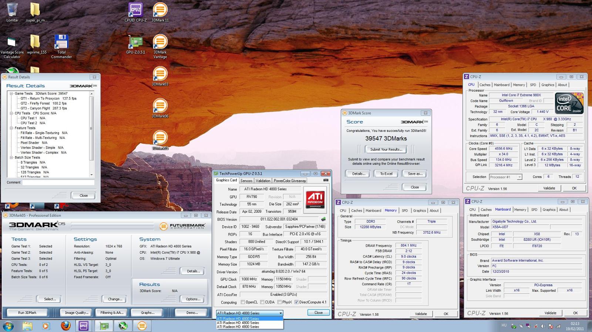Toggle the OpenCL checkbox in GPU-Z
Screen dimensions: 592x332
click(x=243, y=302)
